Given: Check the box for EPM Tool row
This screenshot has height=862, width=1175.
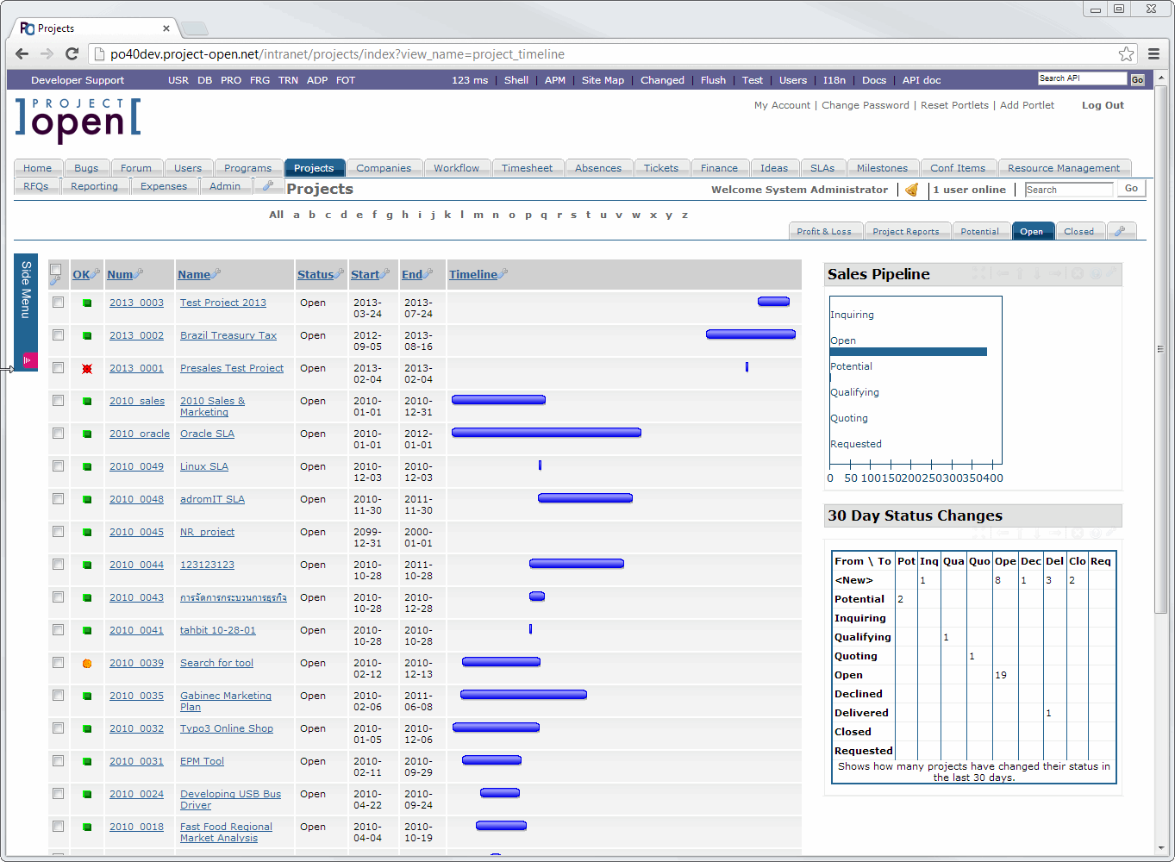Looking at the screenshot, I should pyautogui.click(x=59, y=761).
